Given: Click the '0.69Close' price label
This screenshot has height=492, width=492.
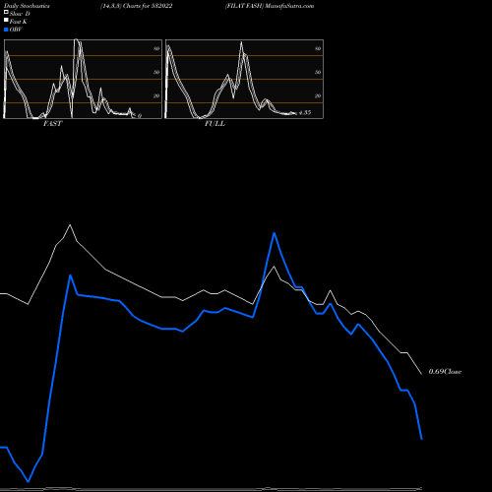Looking at the screenshot, I should (445, 372).
